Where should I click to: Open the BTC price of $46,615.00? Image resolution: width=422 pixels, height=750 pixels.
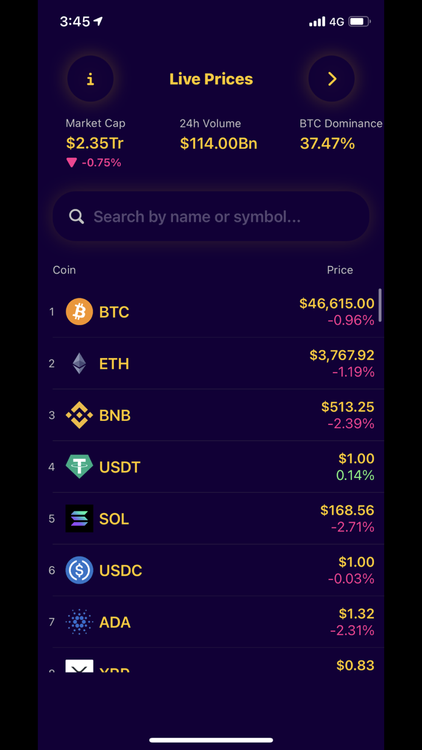pos(336,304)
